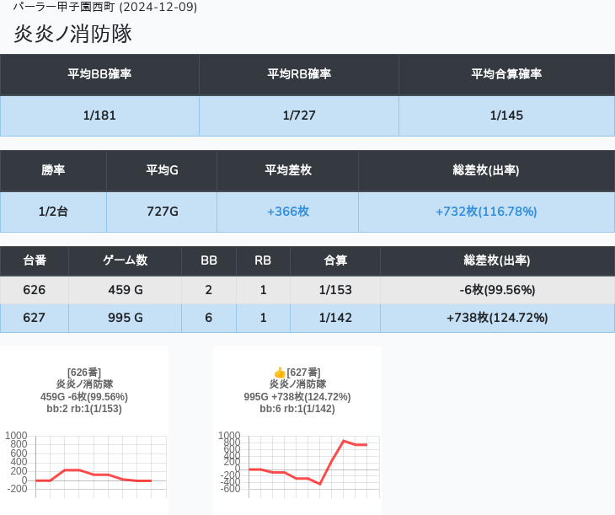Select machine number 627 in table
Image resolution: width=615 pixels, height=515 pixels.
(35, 318)
